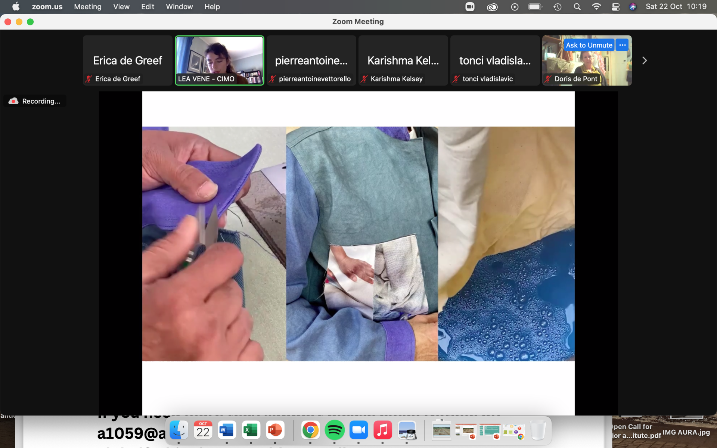
Task: Open the View menu
Action: (x=121, y=7)
